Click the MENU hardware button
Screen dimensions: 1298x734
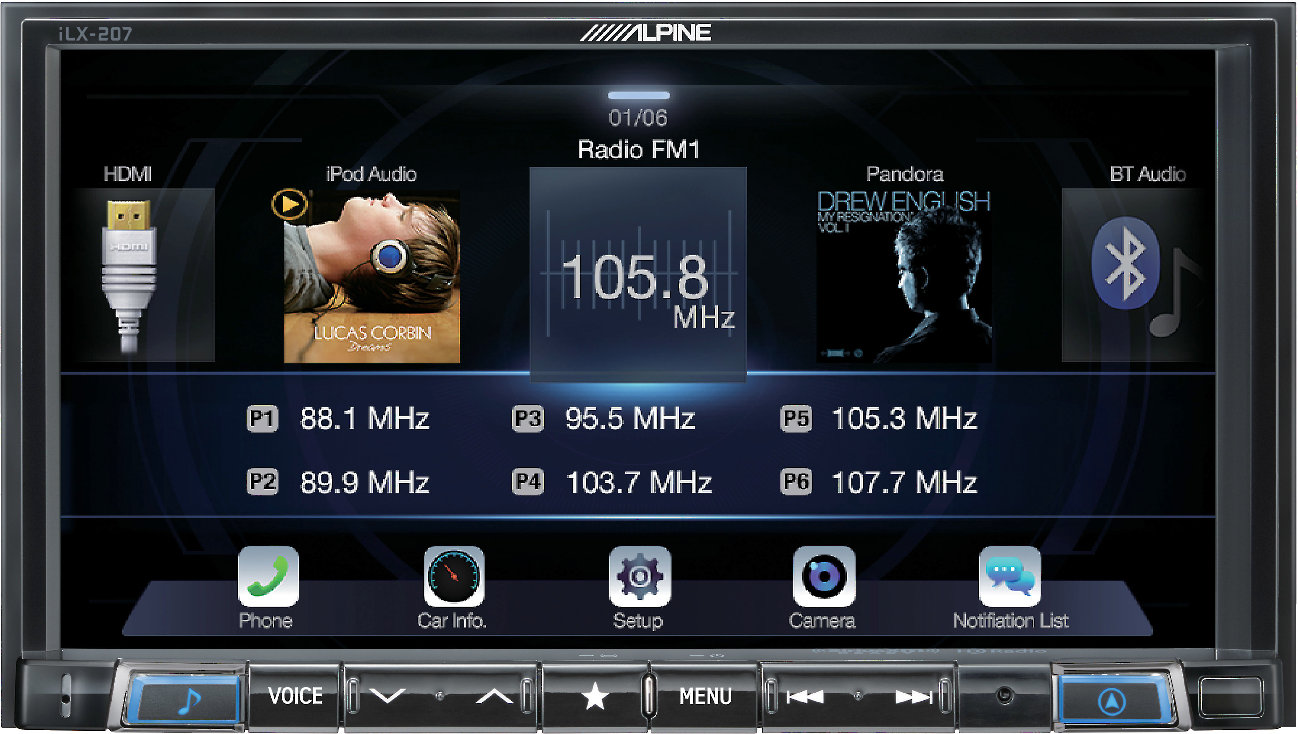pyautogui.click(x=705, y=696)
